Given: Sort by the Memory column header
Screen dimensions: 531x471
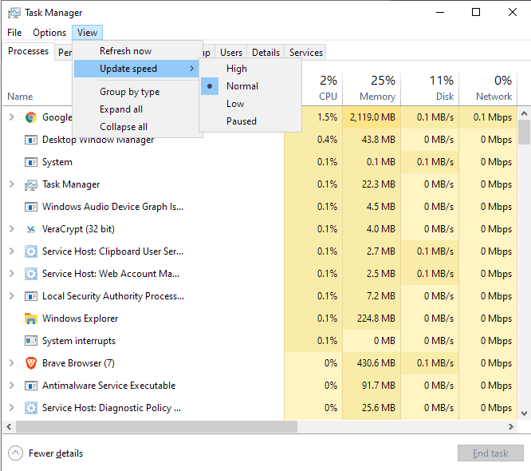Looking at the screenshot, I should pyautogui.click(x=372, y=88).
